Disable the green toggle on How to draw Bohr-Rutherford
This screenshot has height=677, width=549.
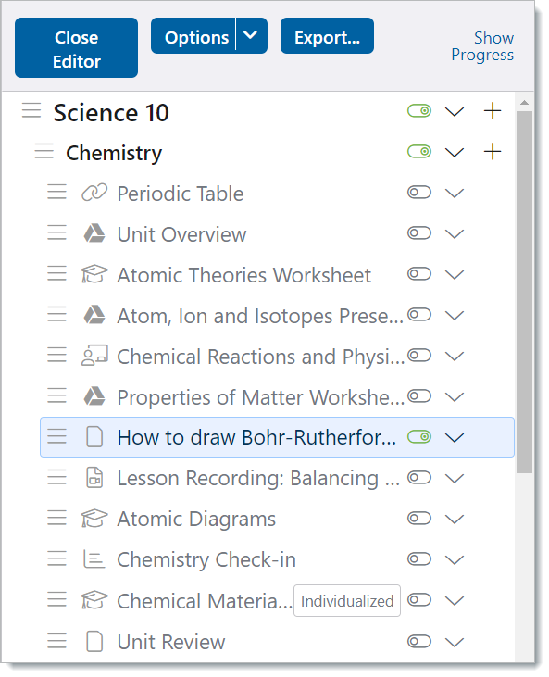(x=419, y=437)
